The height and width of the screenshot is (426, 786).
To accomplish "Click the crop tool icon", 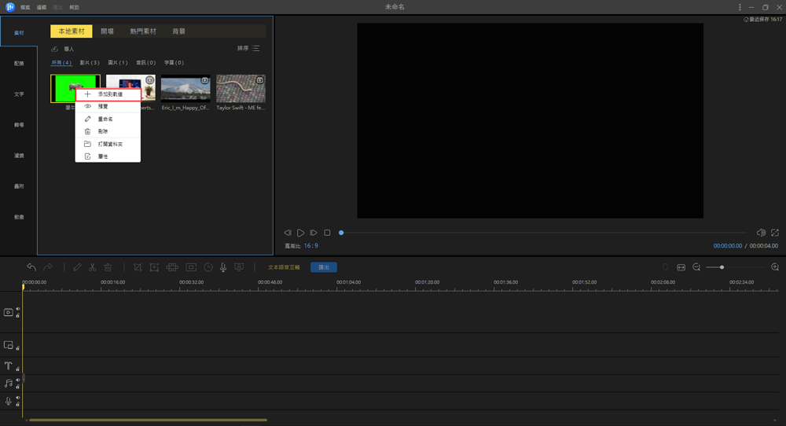I will [138, 267].
